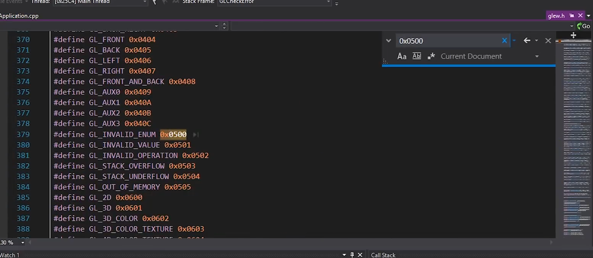Open the Stack Frame GLCheckError dropdown

328,2
